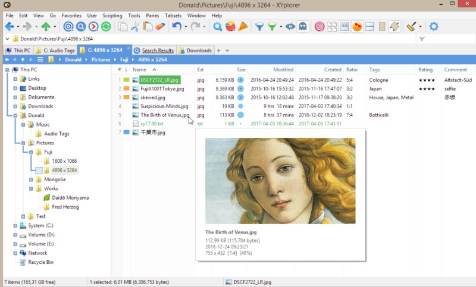476x287 pixels.
Task: Click the green funnel filter icon
Action: pos(272,27)
